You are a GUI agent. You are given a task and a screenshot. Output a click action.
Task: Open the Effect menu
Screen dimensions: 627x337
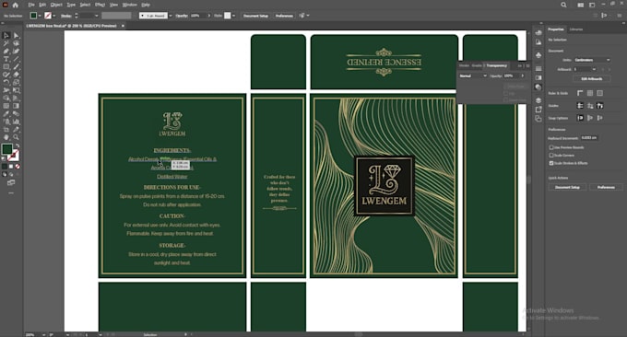pyautogui.click(x=100, y=5)
